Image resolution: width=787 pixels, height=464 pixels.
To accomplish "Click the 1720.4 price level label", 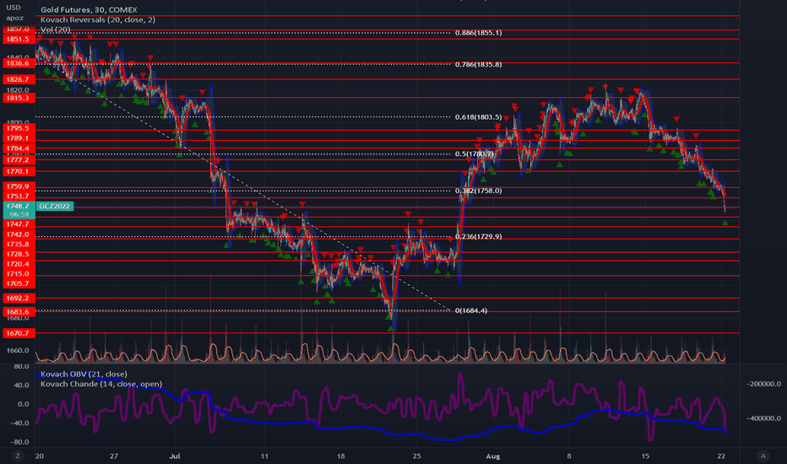I will click(19, 264).
